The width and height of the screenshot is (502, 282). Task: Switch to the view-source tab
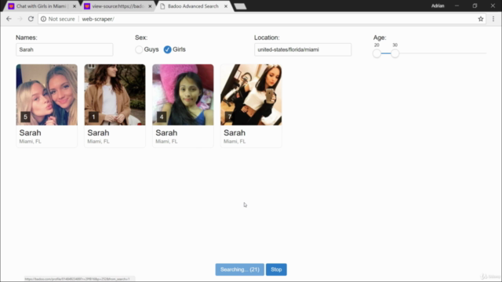[117, 6]
